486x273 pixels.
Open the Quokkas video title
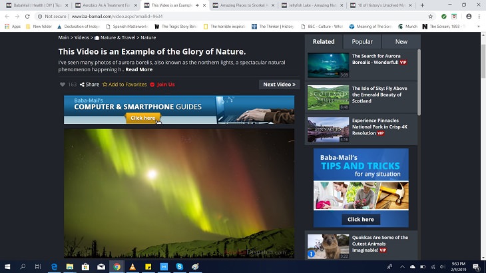[x=380, y=244]
